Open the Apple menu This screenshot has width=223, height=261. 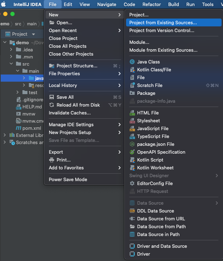click(3, 4)
